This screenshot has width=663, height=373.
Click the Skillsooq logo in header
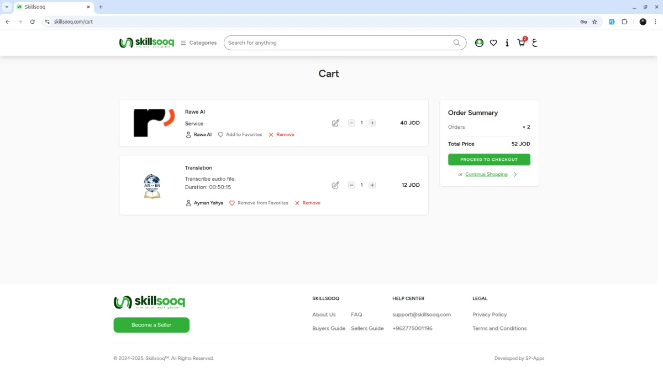146,43
